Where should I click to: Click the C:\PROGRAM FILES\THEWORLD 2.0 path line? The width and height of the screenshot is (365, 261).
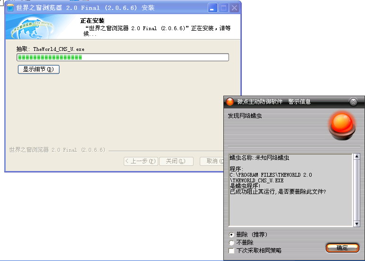click(271, 175)
